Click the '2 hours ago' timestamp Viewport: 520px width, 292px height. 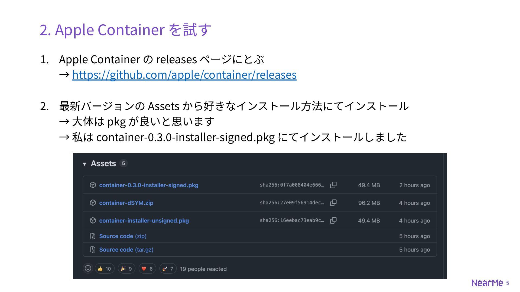tap(415, 185)
